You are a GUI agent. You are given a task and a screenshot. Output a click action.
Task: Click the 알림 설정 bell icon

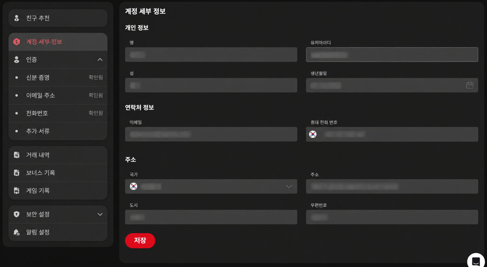click(x=17, y=232)
